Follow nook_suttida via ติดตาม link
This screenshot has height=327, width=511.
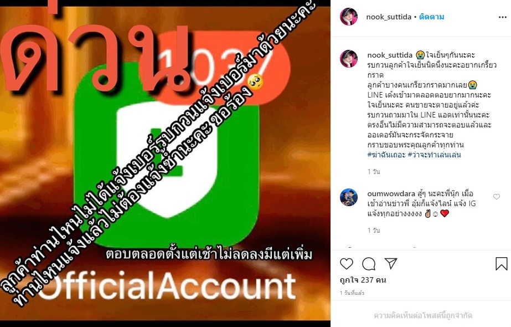click(431, 17)
